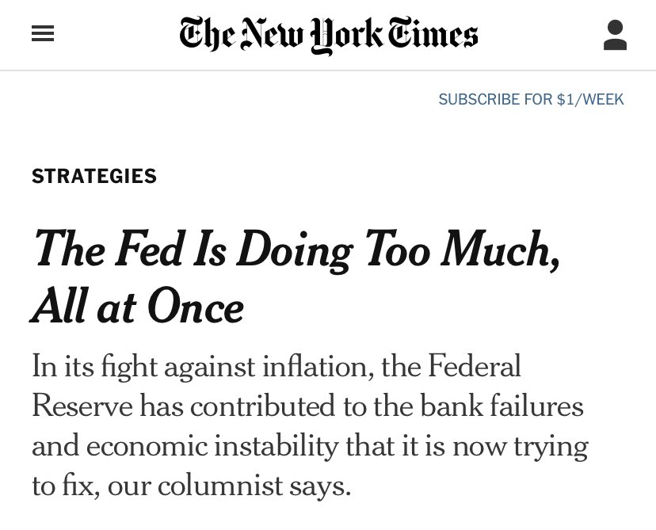The height and width of the screenshot is (530, 656).
Task: Click Subscribe for $1/week link
Action: 531,100
